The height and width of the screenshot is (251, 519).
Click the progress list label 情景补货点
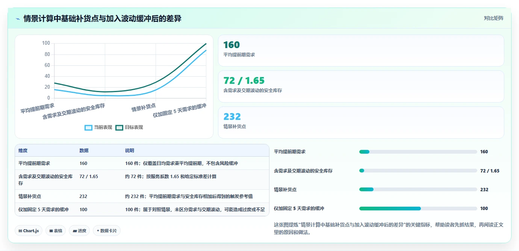285,189
